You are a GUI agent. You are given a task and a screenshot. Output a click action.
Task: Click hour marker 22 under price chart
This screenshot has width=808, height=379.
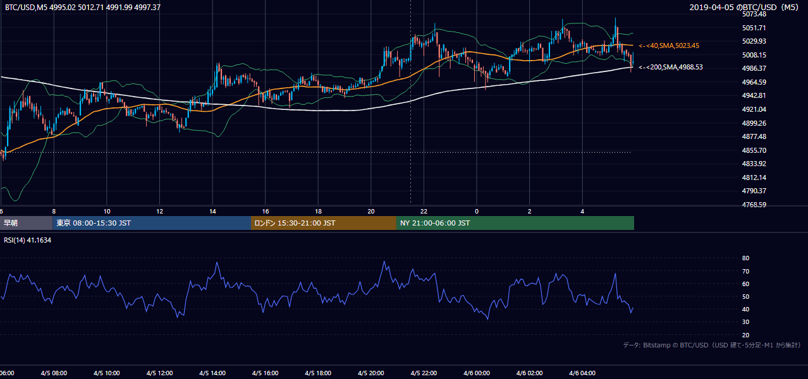click(x=424, y=211)
